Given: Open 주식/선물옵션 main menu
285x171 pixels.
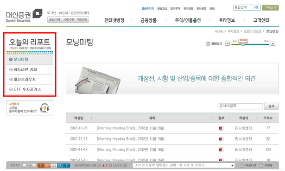Looking at the screenshot, I should pyautogui.click(x=188, y=20).
